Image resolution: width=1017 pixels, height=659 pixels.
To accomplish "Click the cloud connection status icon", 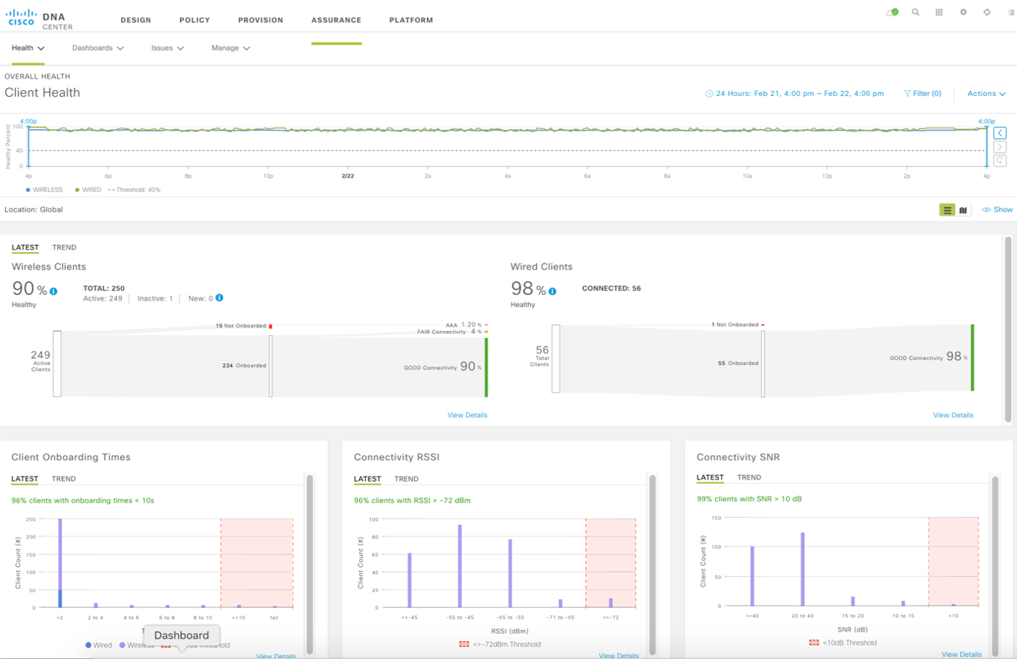I will (892, 12).
